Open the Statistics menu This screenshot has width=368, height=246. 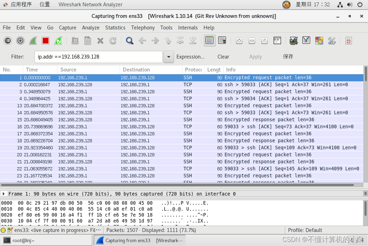coord(115,28)
